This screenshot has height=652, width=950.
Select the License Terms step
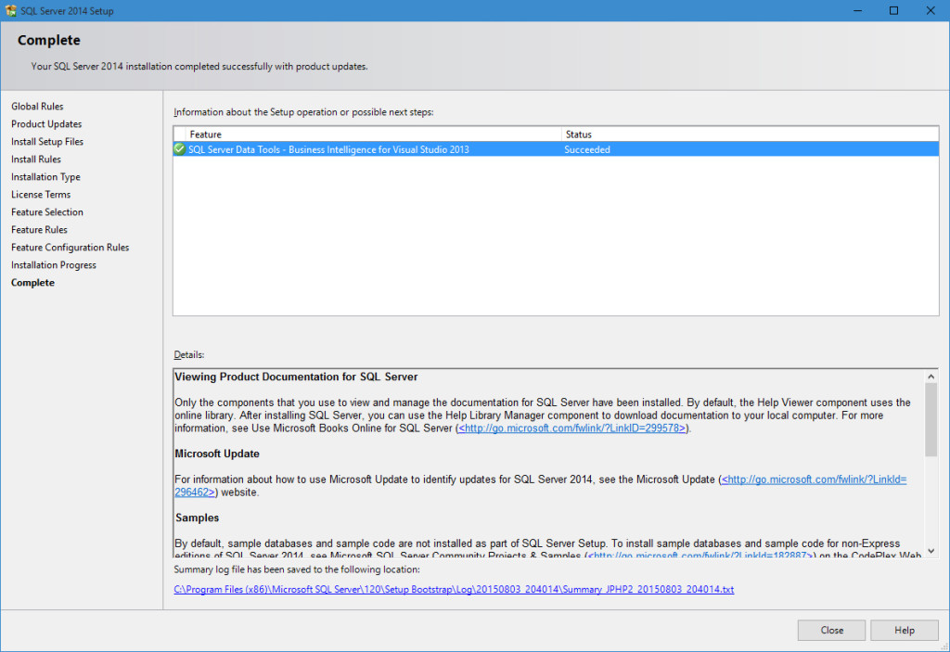pos(41,194)
